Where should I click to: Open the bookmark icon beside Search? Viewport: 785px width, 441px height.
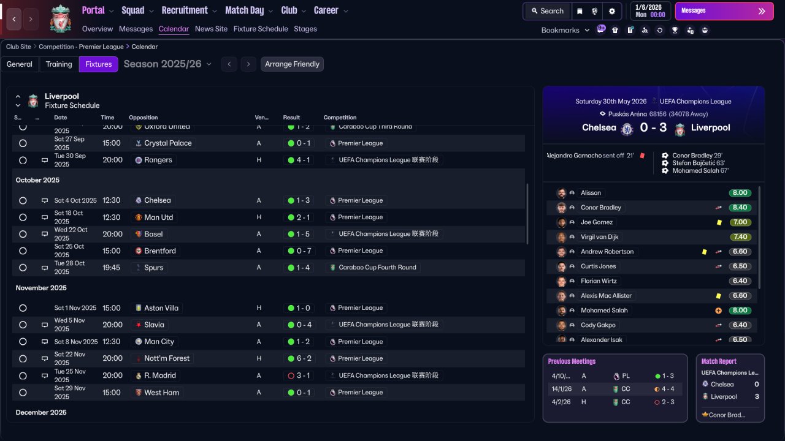(x=580, y=11)
